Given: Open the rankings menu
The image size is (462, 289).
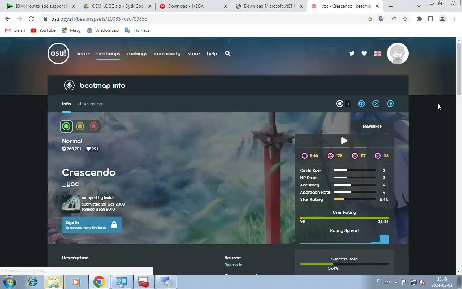Looking at the screenshot, I should pyautogui.click(x=137, y=53).
